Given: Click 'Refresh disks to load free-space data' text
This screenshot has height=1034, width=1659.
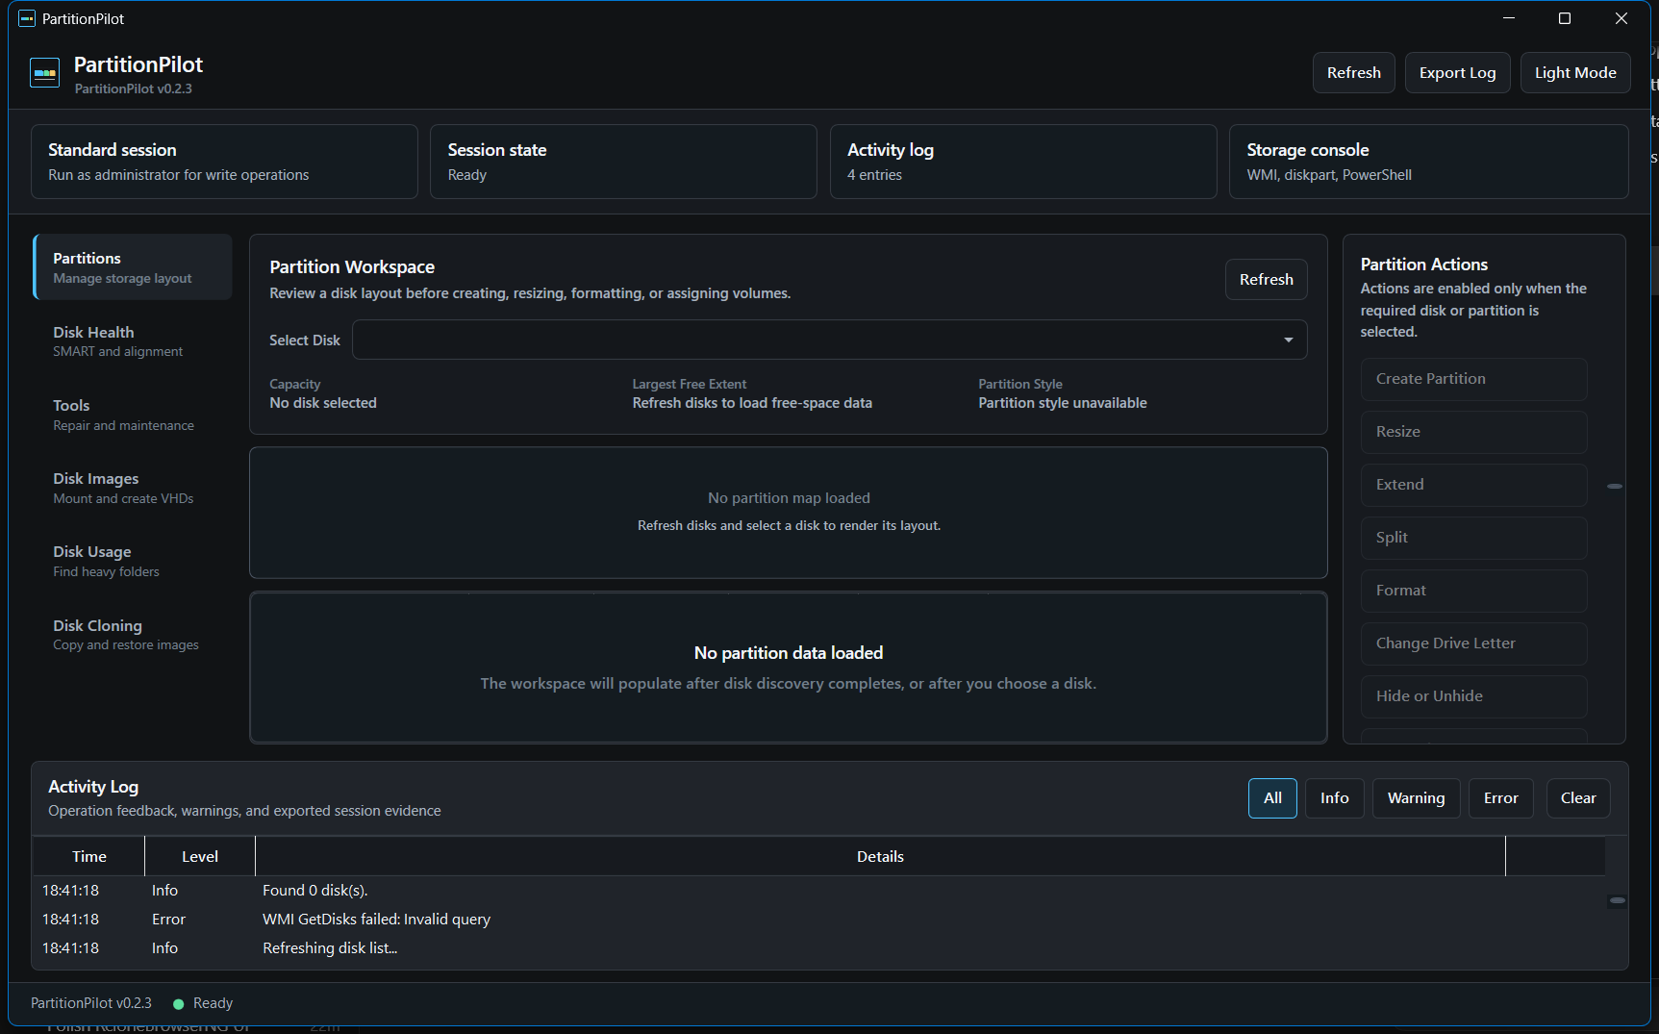Looking at the screenshot, I should (752, 403).
